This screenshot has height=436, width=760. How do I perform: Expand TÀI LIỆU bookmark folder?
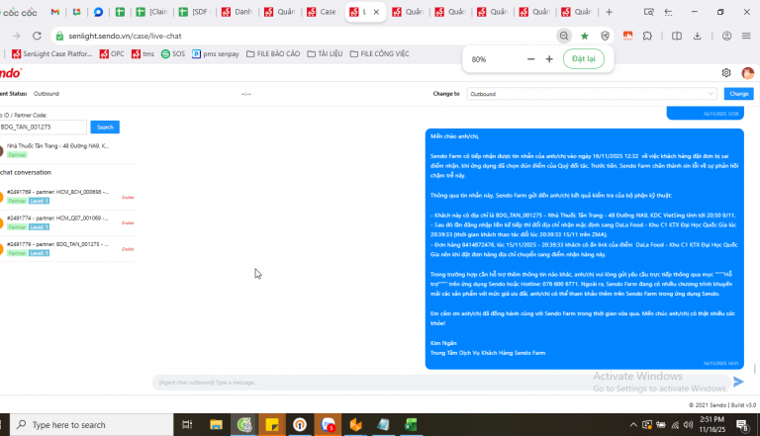(325, 53)
